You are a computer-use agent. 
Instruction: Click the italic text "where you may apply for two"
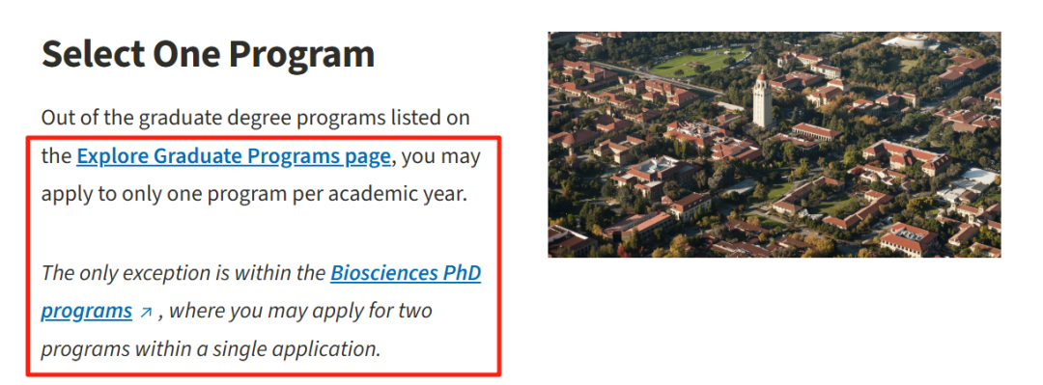pos(300,312)
